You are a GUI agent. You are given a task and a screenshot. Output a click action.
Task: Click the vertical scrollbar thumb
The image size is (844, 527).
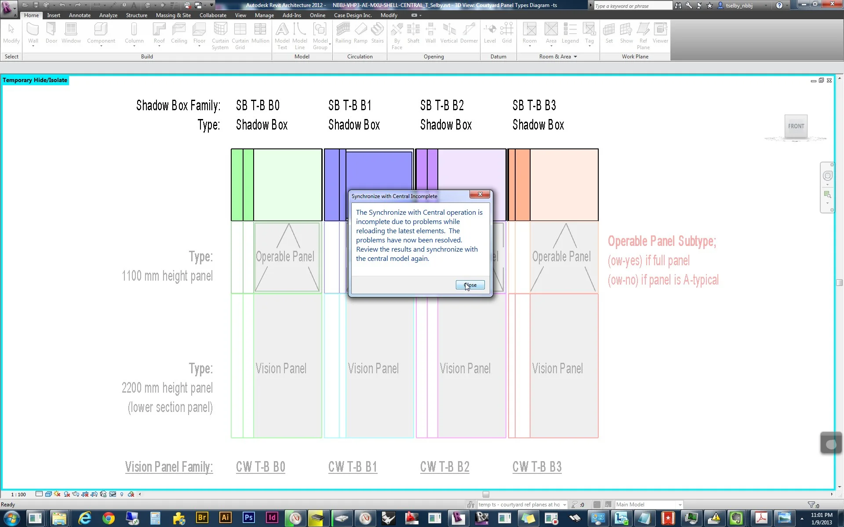pyautogui.click(x=839, y=283)
